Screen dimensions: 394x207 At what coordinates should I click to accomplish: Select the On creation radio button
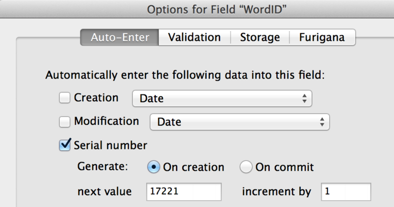pyautogui.click(x=153, y=167)
